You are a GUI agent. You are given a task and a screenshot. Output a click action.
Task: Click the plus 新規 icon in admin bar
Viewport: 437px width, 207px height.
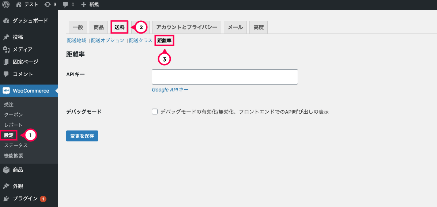pos(84,4)
